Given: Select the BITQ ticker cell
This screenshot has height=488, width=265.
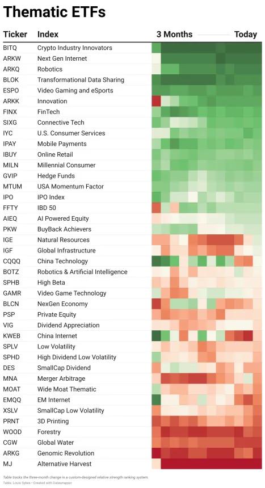Looking at the screenshot, I should pyautogui.click(x=10, y=48).
